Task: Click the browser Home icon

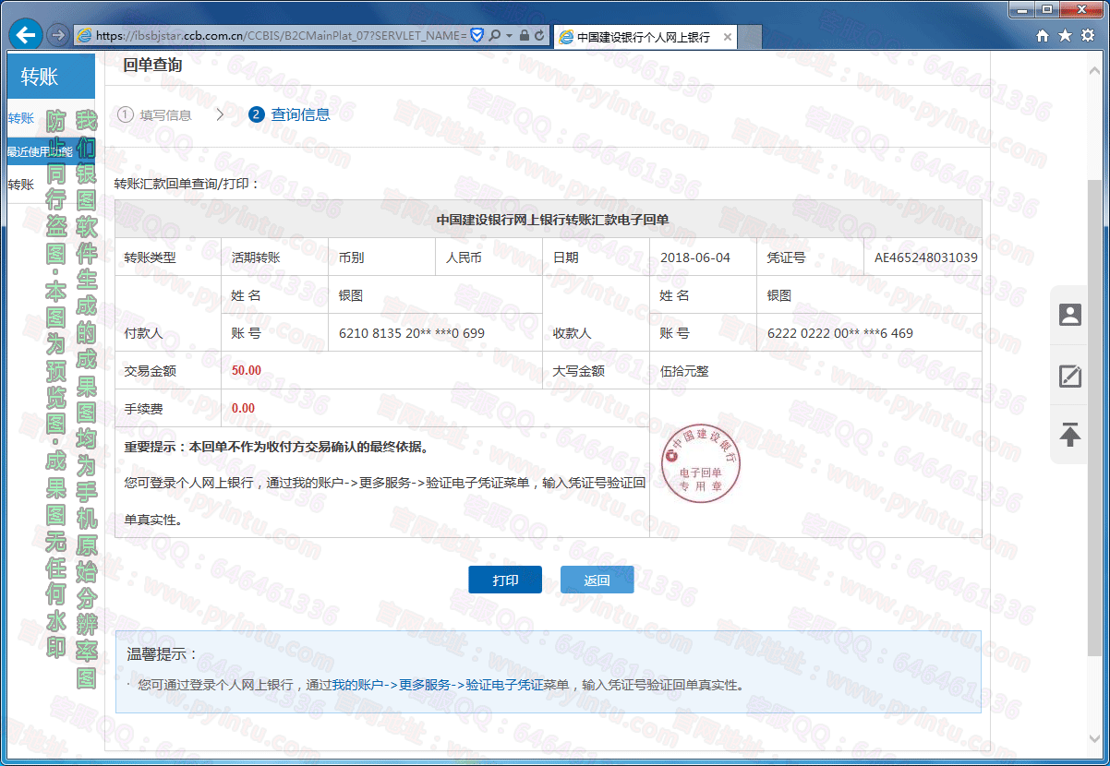Action: point(1043,36)
